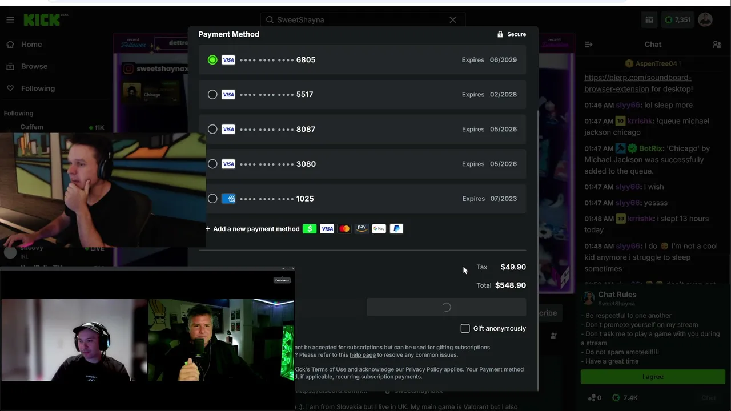The image size is (731, 411).
Task: Choose the Google Pay icon
Action: click(x=379, y=229)
